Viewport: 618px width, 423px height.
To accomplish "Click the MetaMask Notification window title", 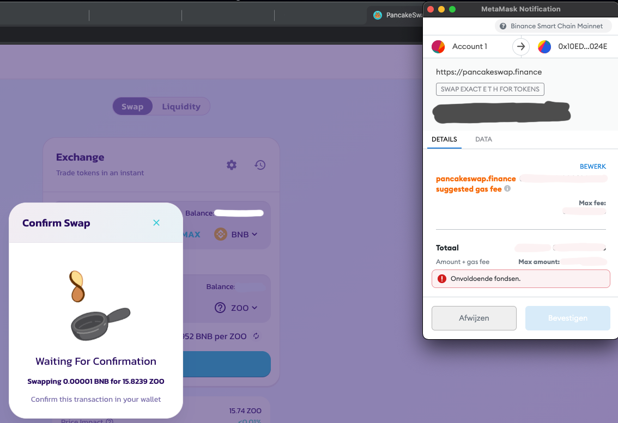I will coord(520,9).
